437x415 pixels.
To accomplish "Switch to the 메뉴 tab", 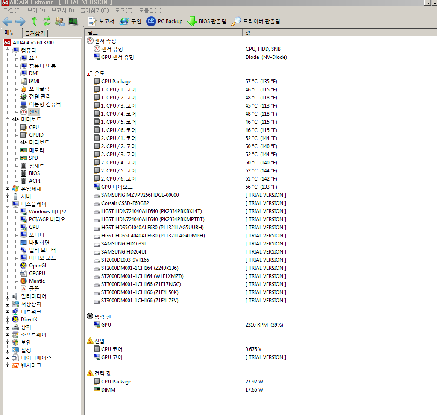I will point(12,32).
